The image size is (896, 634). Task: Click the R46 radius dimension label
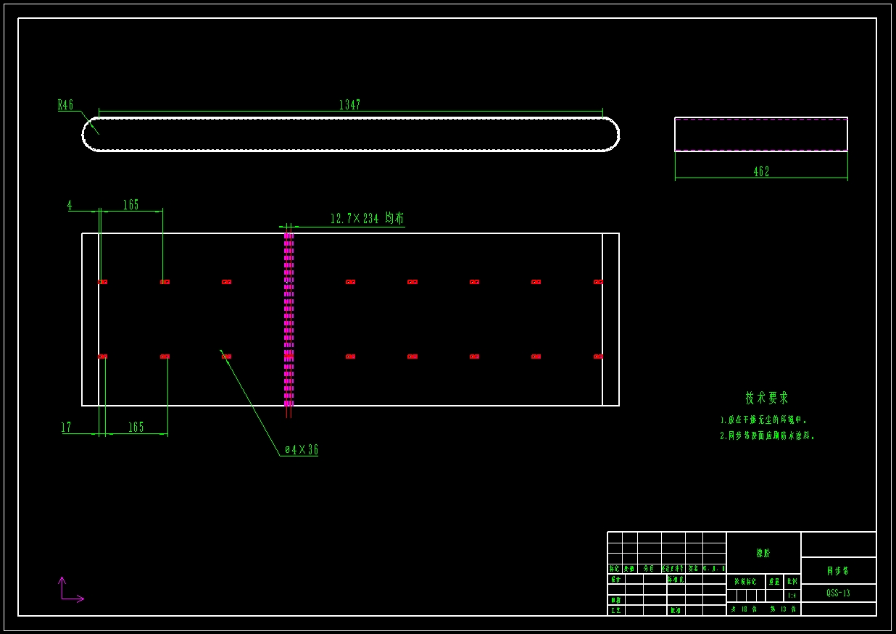[65, 105]
